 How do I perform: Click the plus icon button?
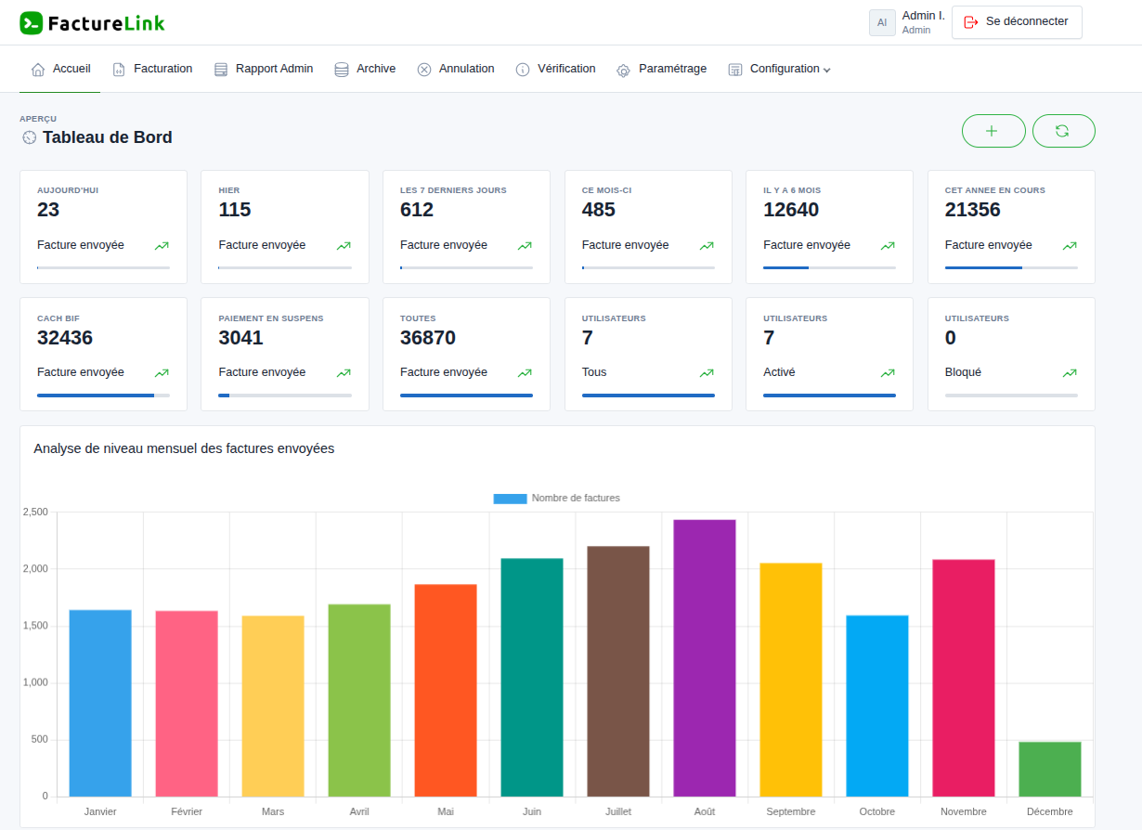click(x=993, y=131)
